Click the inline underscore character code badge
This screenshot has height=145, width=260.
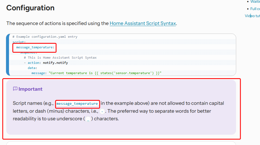(88, 119)
